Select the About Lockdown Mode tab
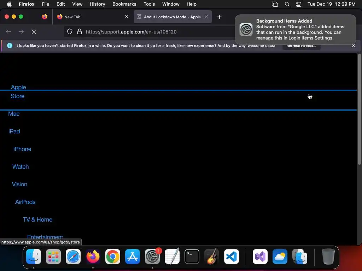 (173, 17)
